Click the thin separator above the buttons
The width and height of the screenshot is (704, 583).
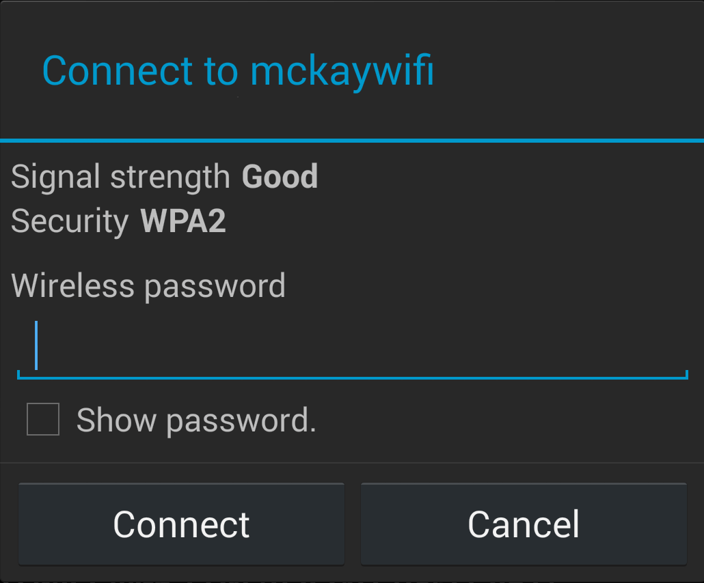click(352, 462)
